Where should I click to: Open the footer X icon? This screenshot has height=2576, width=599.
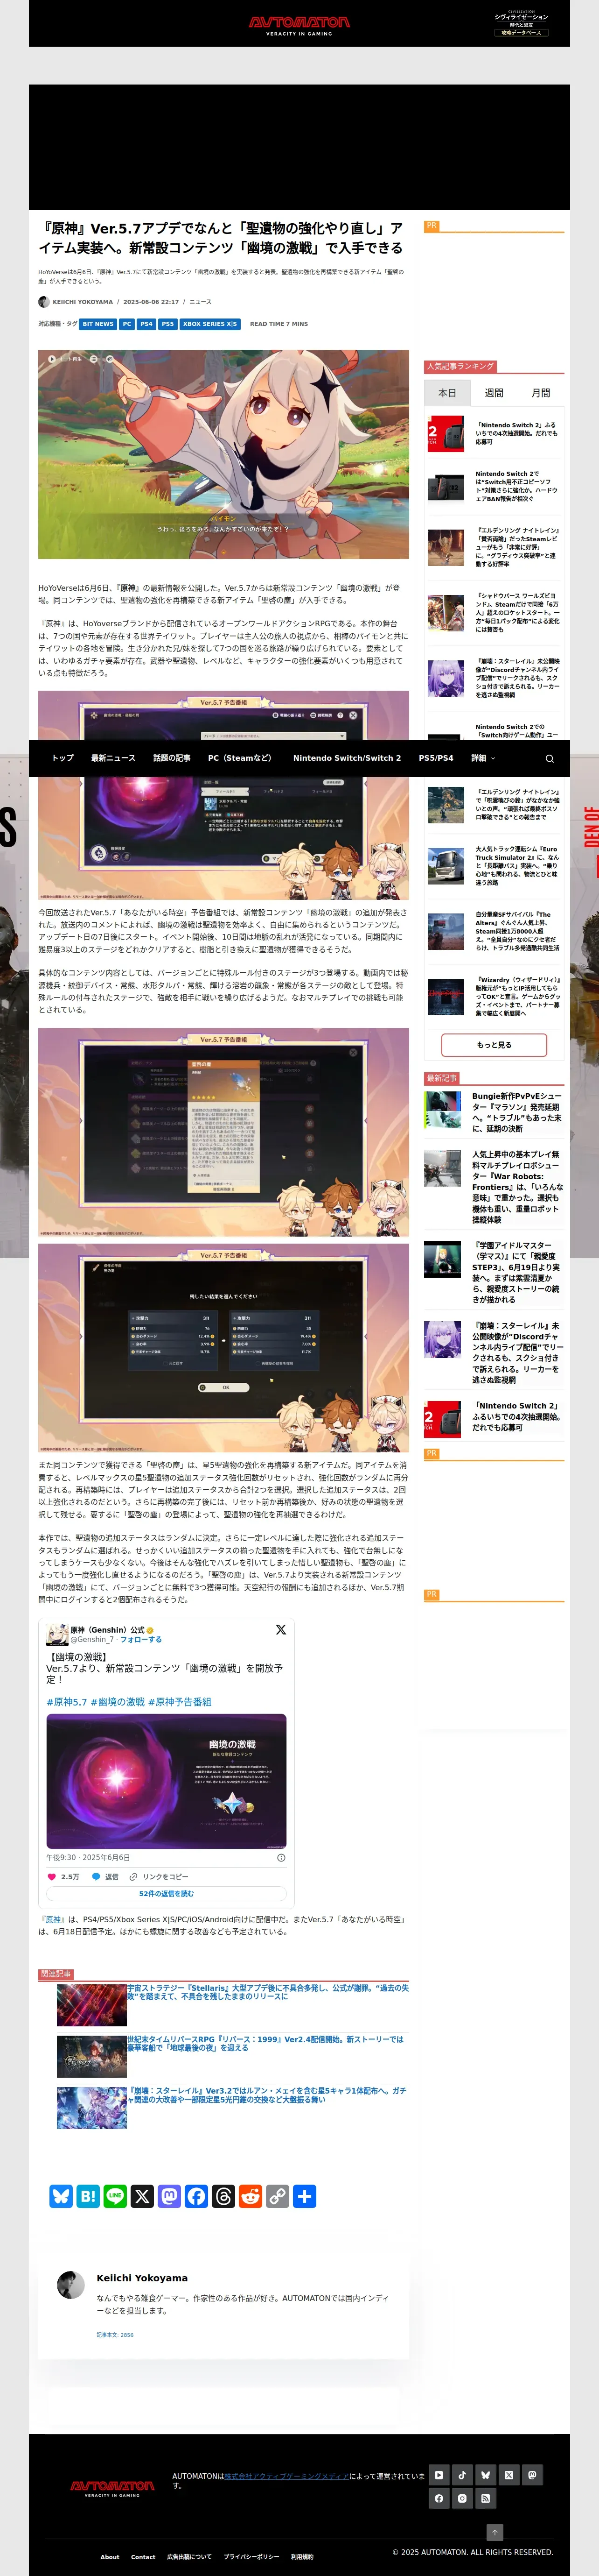509,2475
